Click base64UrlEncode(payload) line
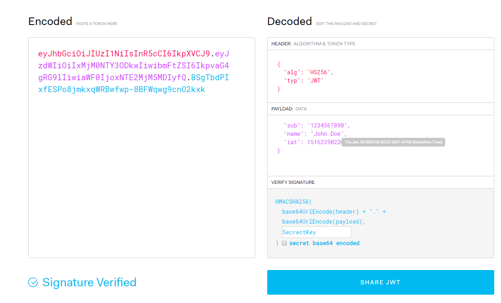Screen dimensions: 501x303 click(x=324, y=222)
